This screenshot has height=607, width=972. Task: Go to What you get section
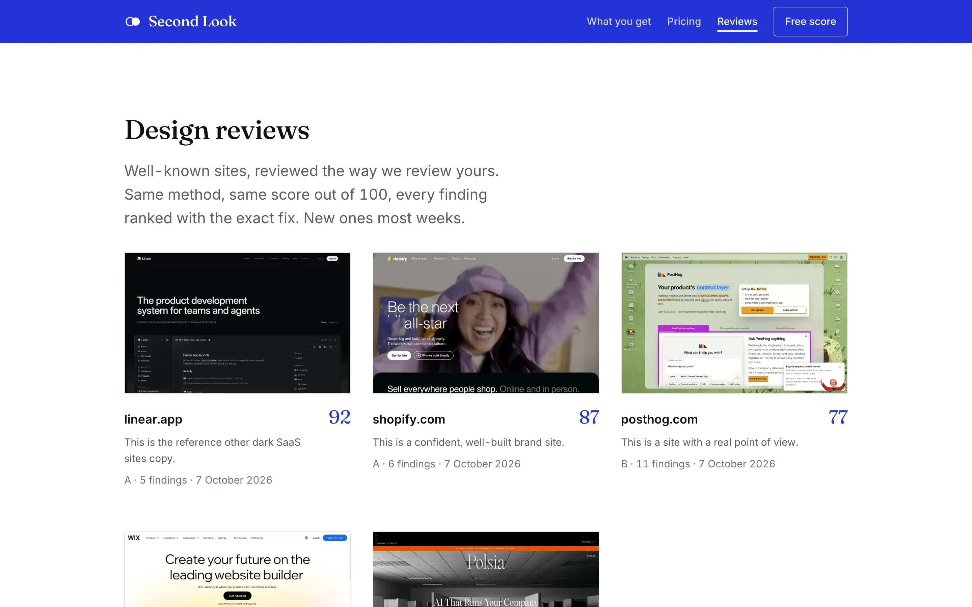click(x=619, y=22)
